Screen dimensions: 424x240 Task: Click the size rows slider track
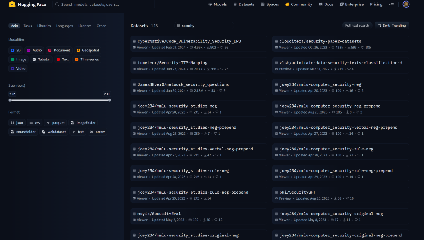pyautogui.click(x=60, y=100)
